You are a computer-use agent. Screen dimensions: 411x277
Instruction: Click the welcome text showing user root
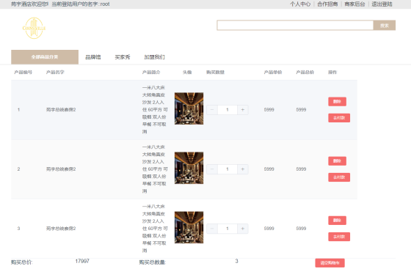tap(60, 4)
